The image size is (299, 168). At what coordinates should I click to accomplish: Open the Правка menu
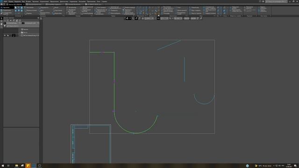[11, 1]
